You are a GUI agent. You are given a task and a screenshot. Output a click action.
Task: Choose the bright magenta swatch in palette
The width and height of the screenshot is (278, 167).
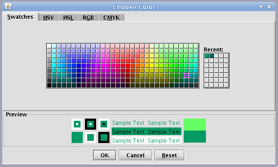103,66
